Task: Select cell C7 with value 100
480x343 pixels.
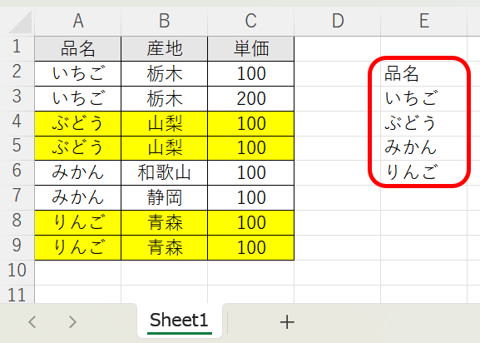Action: 250,197
